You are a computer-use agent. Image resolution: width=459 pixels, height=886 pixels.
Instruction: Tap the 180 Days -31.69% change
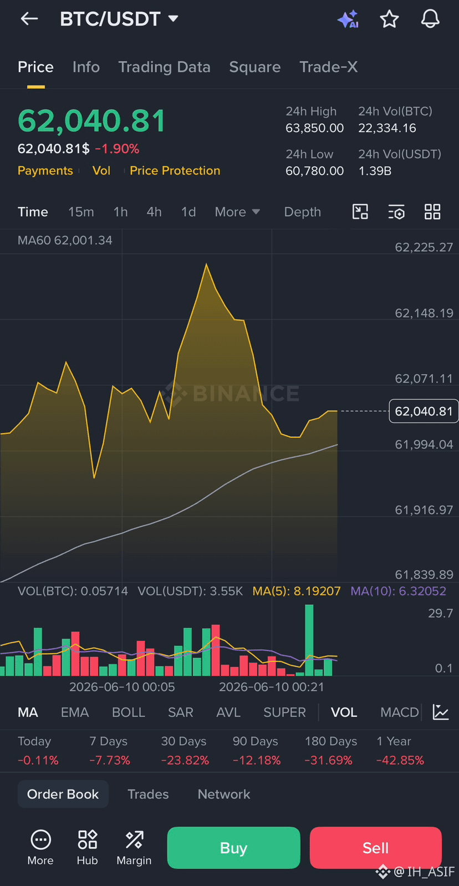tap(331, 751)
